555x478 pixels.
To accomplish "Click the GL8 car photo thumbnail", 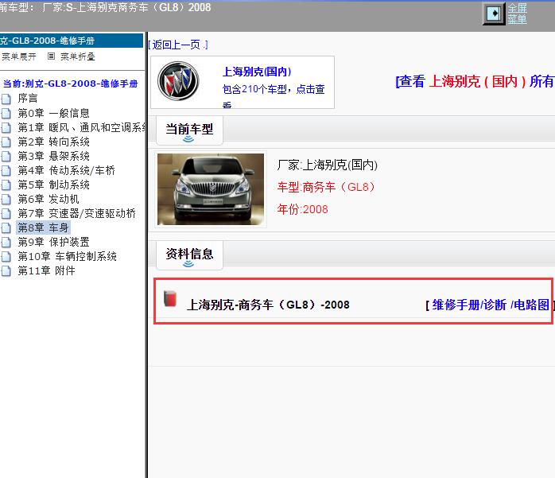I will (x=211, y=189).
